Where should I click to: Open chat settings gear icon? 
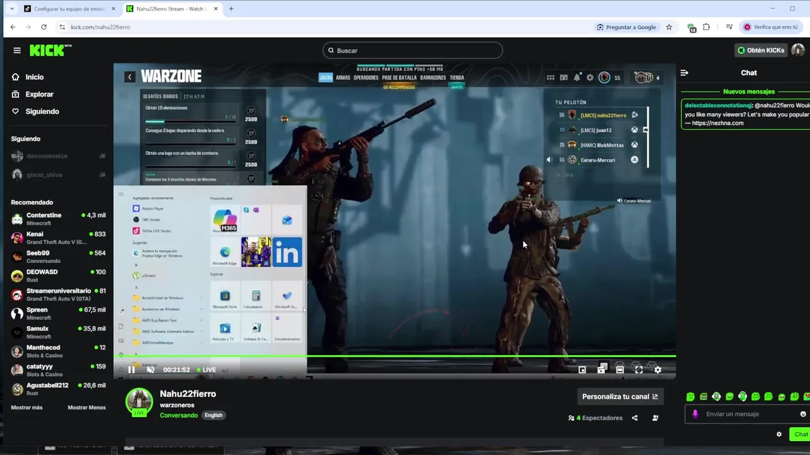click(779, 434)
